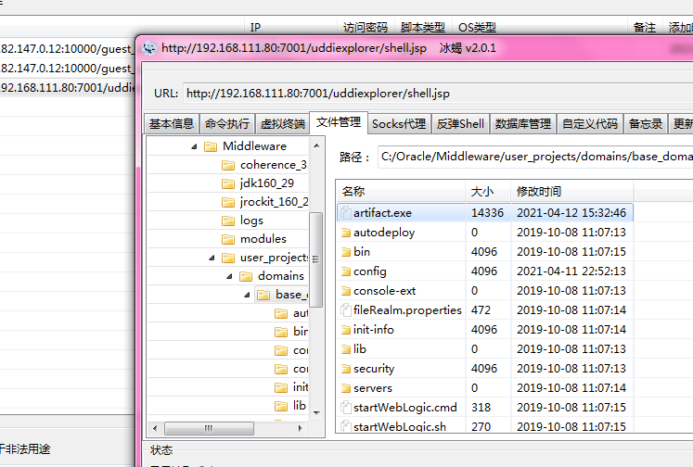The width and height of the screenshot is (693, 467).
Task: Click the init-info folder icon in file list
Action: [x=346, y=330]
